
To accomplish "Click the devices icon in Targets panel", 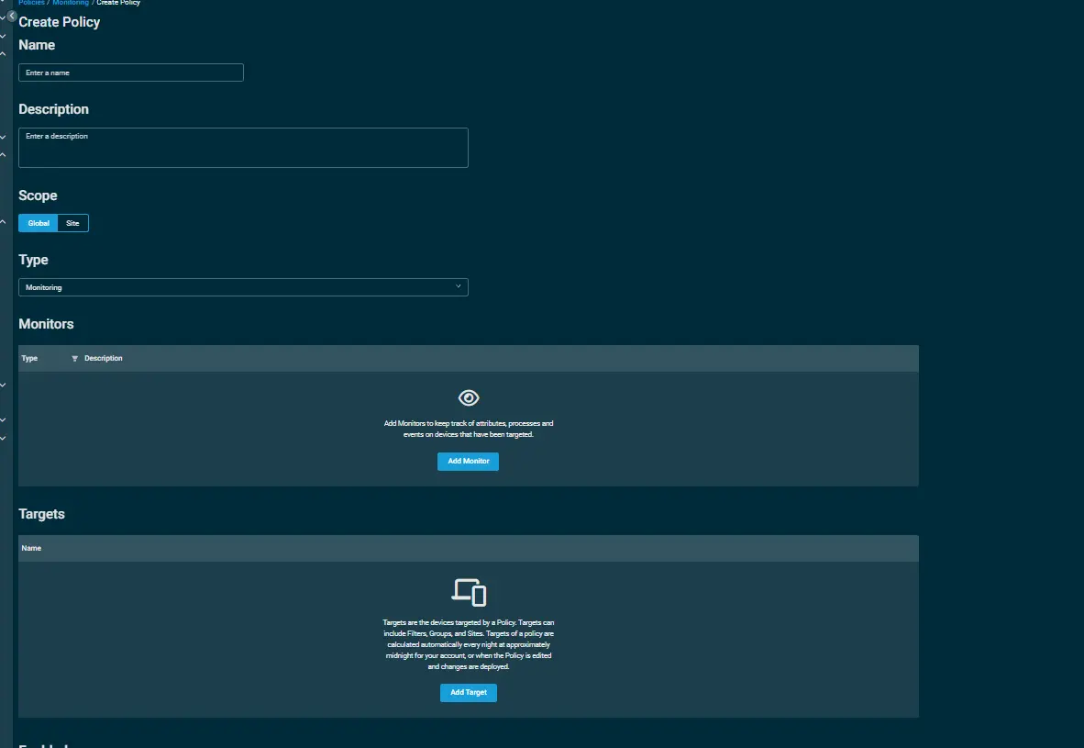I will (469, 592).
